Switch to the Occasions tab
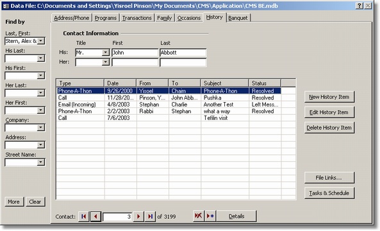This screenshot has height=231, width=380. pyautogui.click(x=189, y=18)
